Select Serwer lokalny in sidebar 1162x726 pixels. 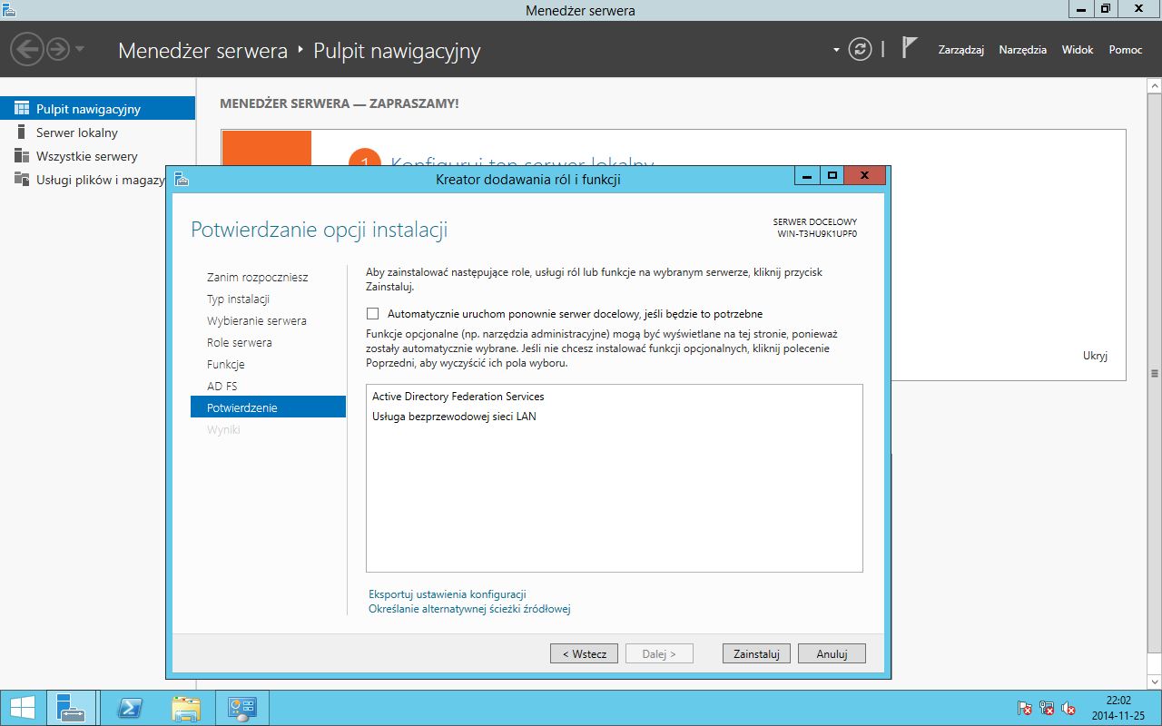coord(97,132)
